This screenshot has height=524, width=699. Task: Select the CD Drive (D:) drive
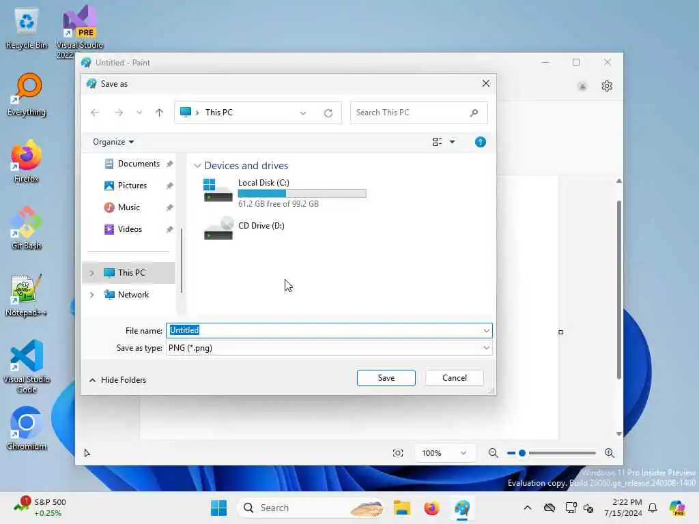coord(244,228)
